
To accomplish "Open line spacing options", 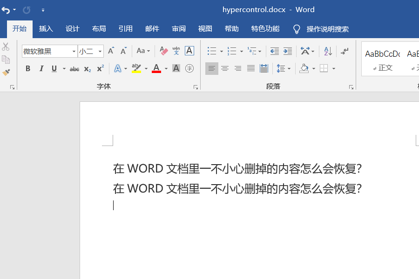I will point(281,69).
